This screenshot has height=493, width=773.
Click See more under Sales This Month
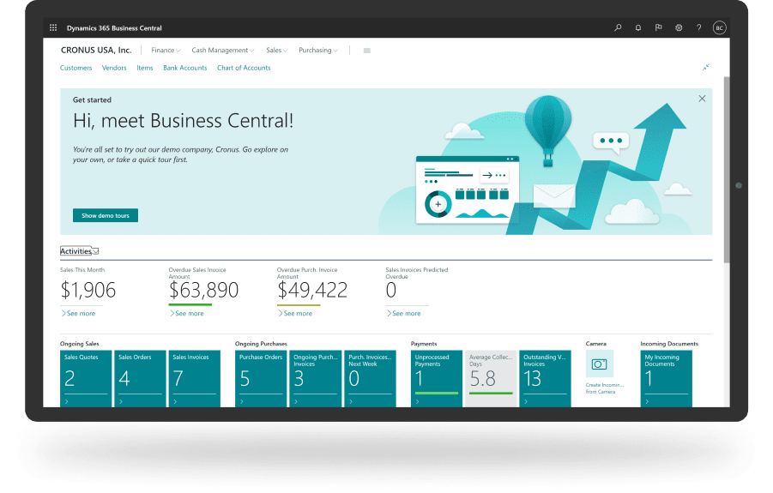coord(78,313)
